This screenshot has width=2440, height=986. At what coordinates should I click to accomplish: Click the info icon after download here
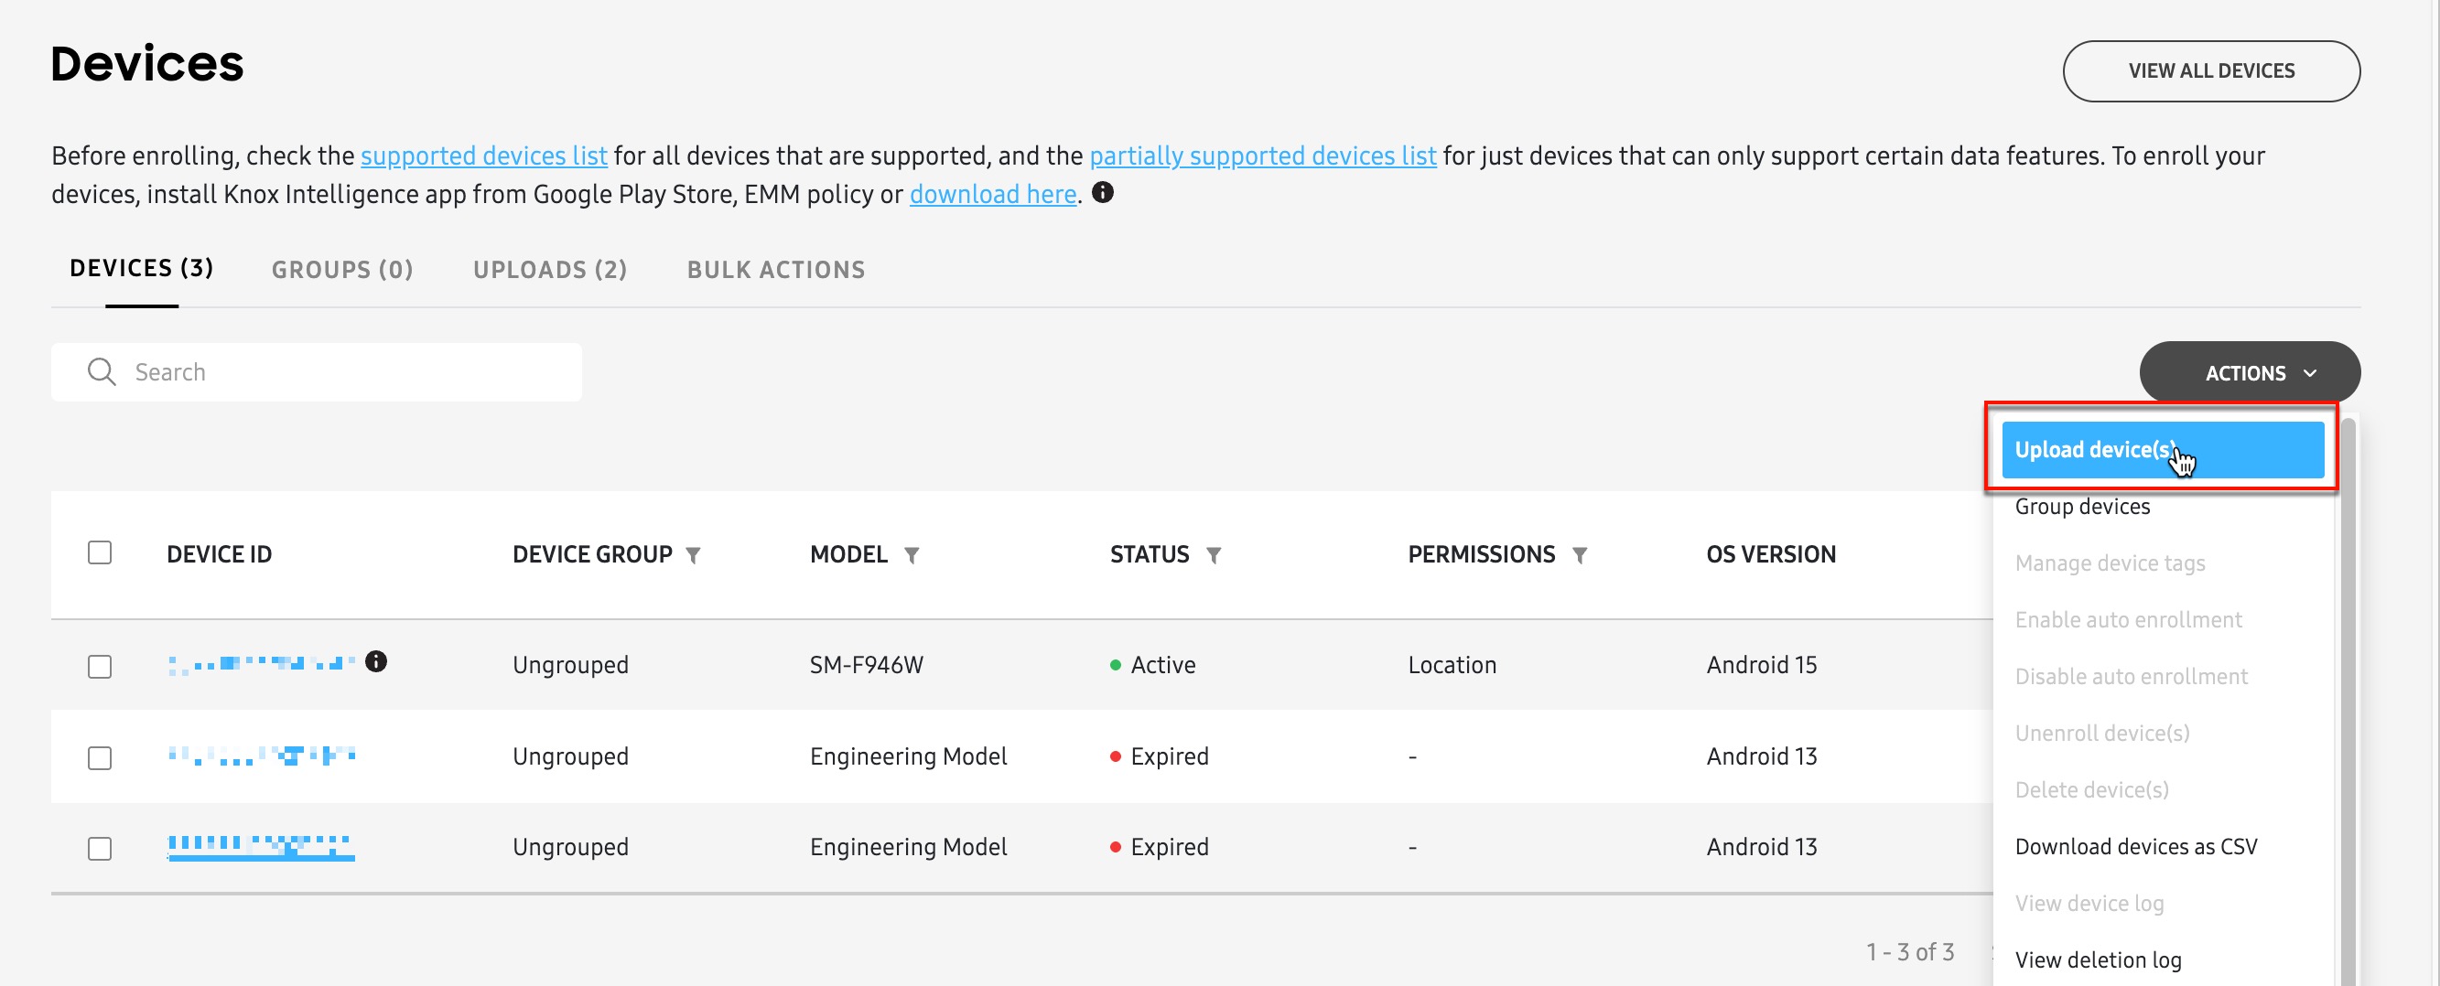coord(1103,193)
